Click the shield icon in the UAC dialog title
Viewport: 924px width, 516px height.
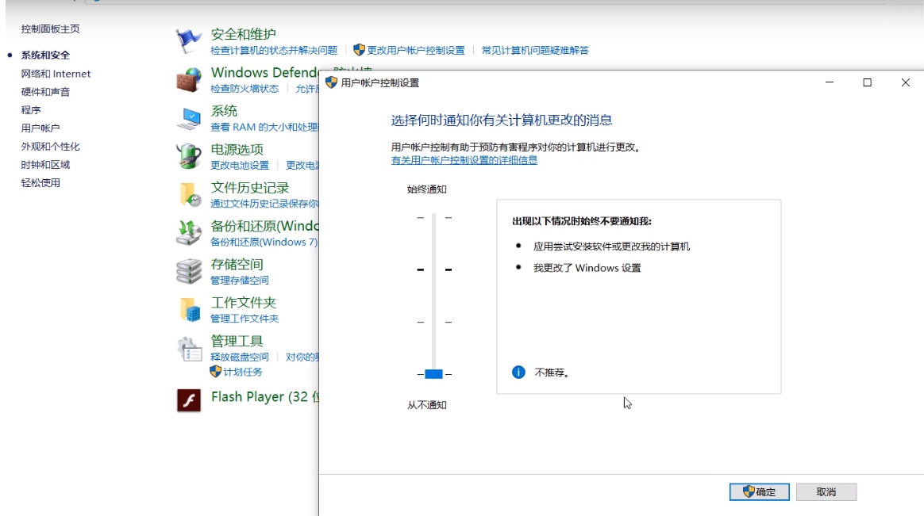click(331, 82)
